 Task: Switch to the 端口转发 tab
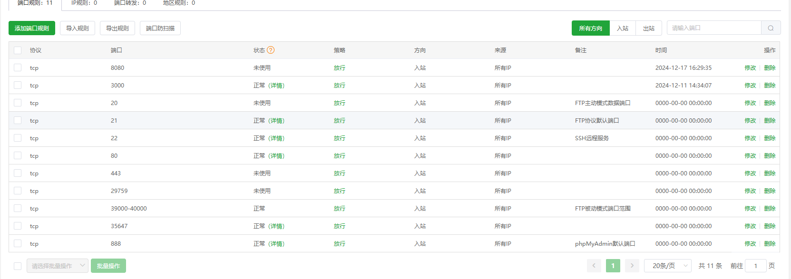[130, 3]
